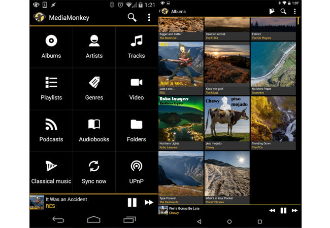Screen dimensions: 330x228
Task: Tap recent apps square on right phone
Action: click(x=260, y=221)
